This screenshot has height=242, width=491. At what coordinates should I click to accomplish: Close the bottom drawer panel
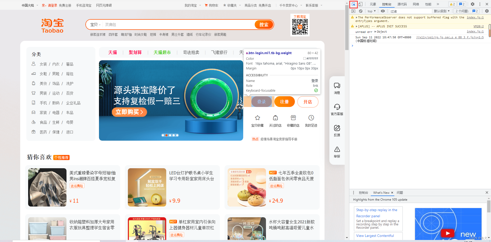pos(487,192)
